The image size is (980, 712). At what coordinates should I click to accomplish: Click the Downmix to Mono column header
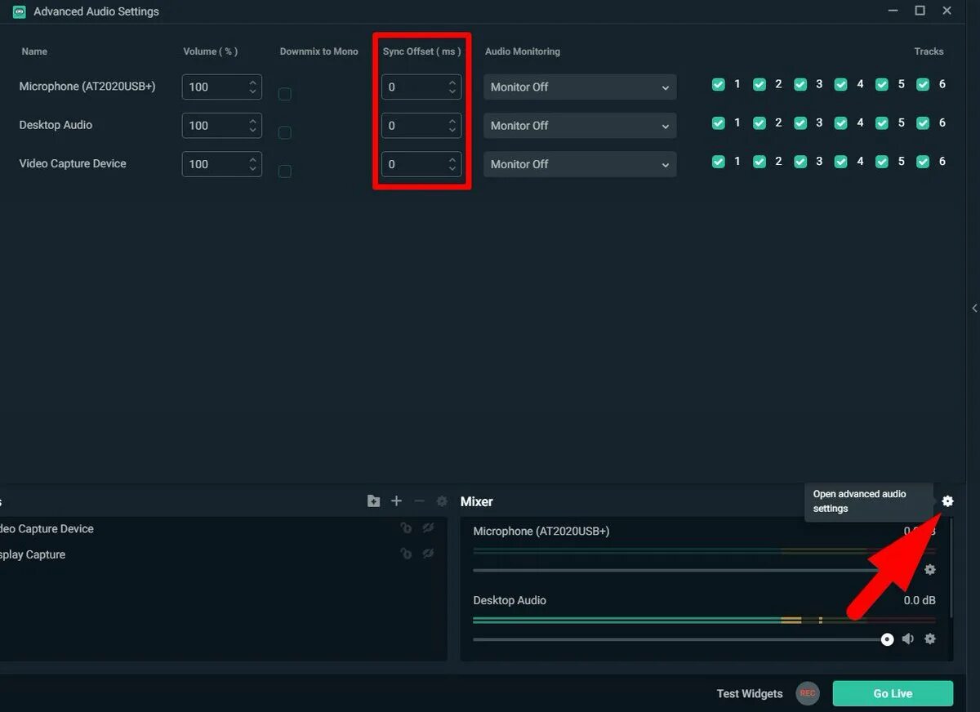[x=318, y=51]
